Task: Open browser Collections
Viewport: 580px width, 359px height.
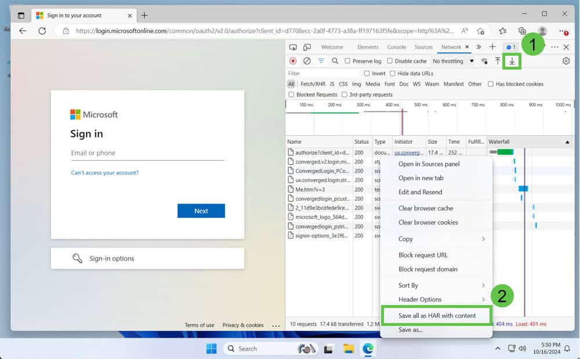Action: 522,31
